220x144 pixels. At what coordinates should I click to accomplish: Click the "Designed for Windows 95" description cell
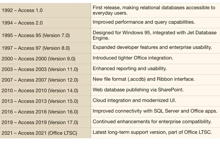154,35
